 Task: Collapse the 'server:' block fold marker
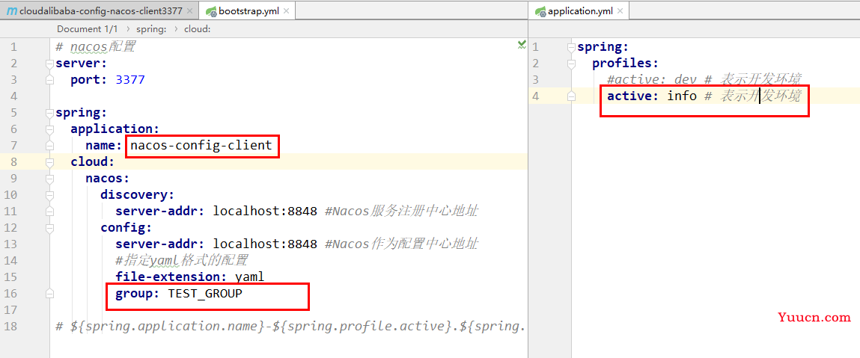tap(50, 64)
